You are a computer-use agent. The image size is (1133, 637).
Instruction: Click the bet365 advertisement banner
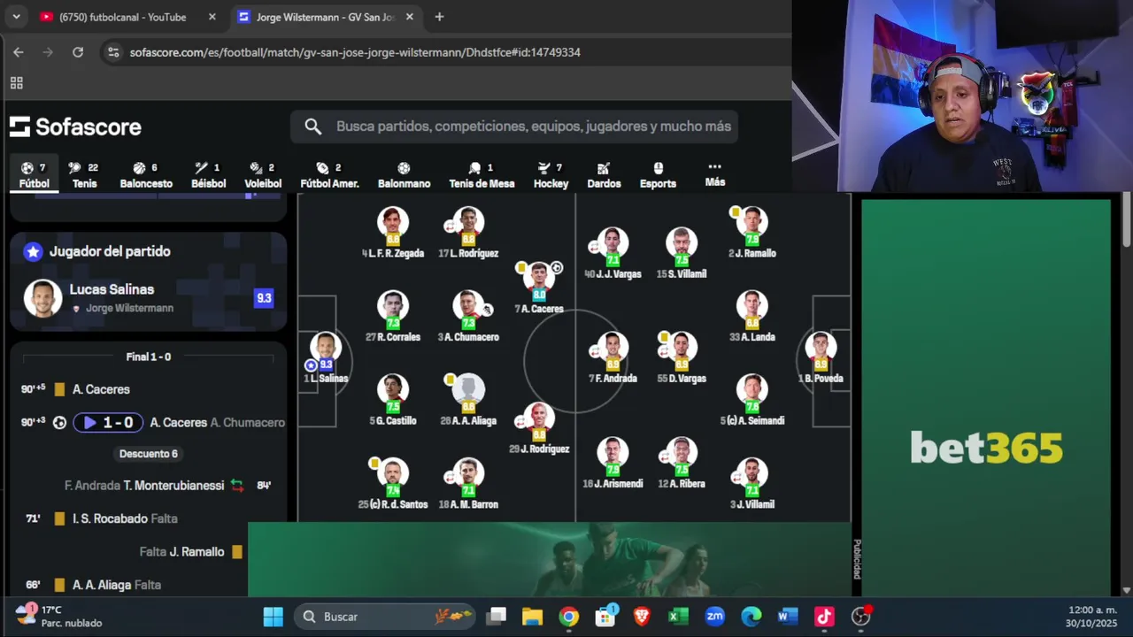(986, 398)
